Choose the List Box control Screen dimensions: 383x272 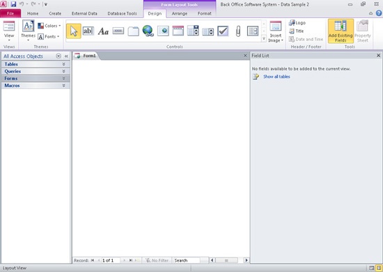208,31
